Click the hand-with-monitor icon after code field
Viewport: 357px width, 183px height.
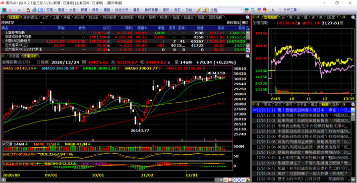tap(246, 10)
